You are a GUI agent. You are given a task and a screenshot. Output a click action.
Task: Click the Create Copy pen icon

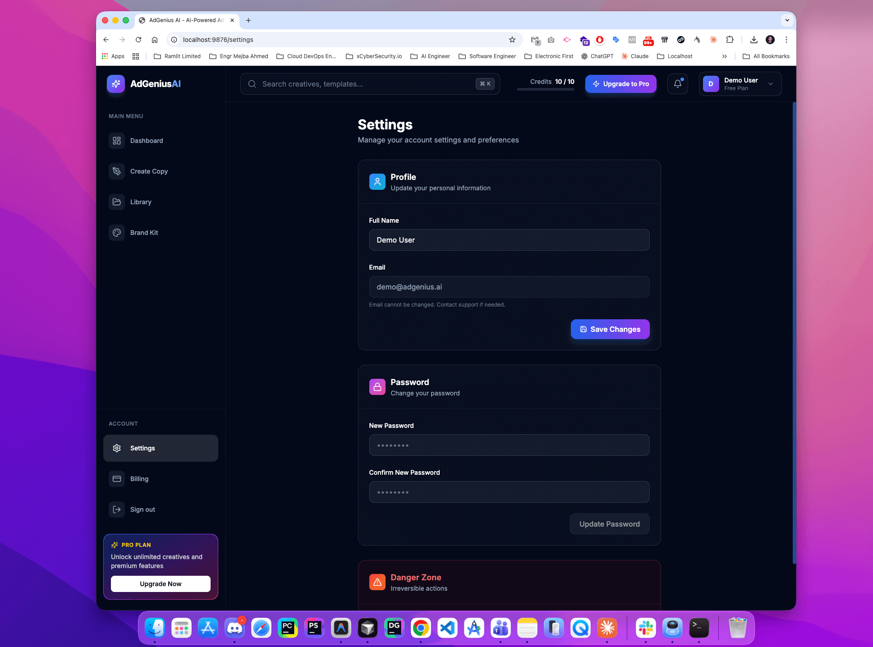(x=116, y=171)
